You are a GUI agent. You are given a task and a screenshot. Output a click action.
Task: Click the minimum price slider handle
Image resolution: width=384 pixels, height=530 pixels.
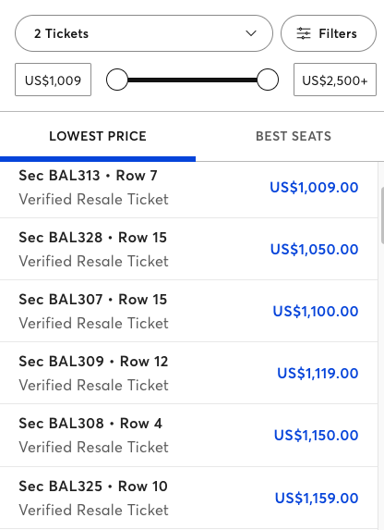[x=117, y=80]
